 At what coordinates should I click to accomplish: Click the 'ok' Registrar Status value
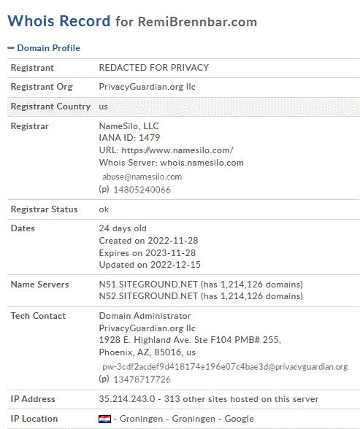pos(104,209)
